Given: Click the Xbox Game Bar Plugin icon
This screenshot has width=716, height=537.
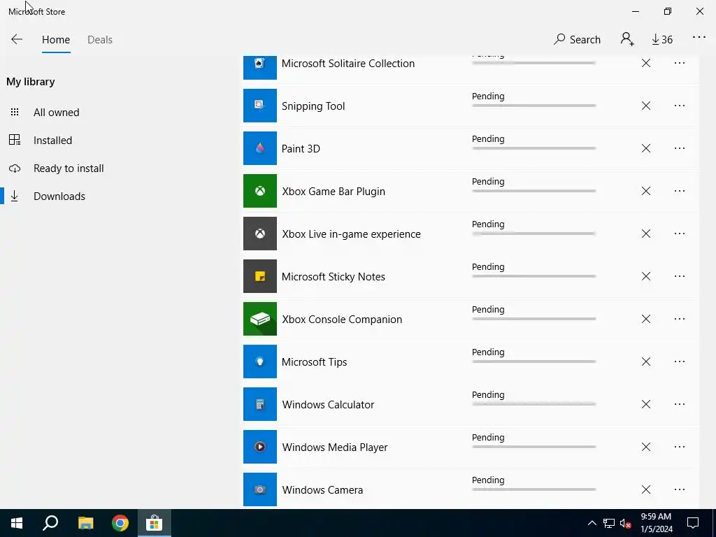Looking at the screenshot, I should pyautogui.click(x=260, y=191).
